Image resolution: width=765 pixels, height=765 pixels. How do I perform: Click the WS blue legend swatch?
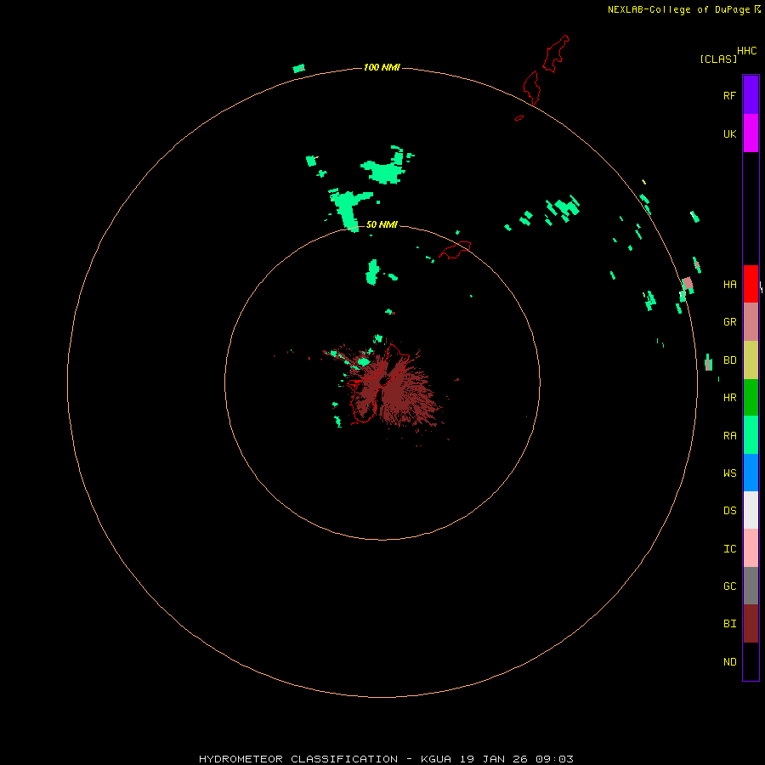point(751,473)
